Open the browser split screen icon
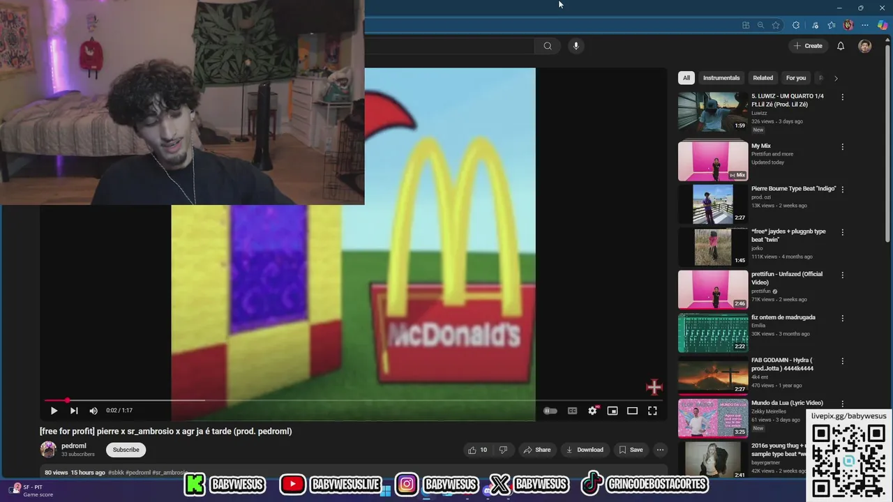 (x=746, y=25)
